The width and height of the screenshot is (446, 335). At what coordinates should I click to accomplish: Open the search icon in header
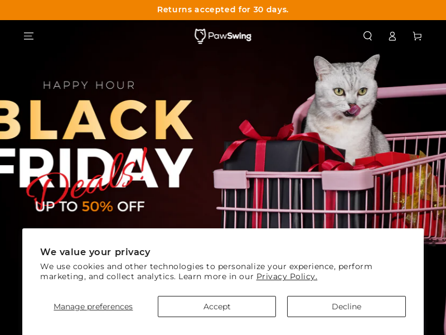pos(367,36)
